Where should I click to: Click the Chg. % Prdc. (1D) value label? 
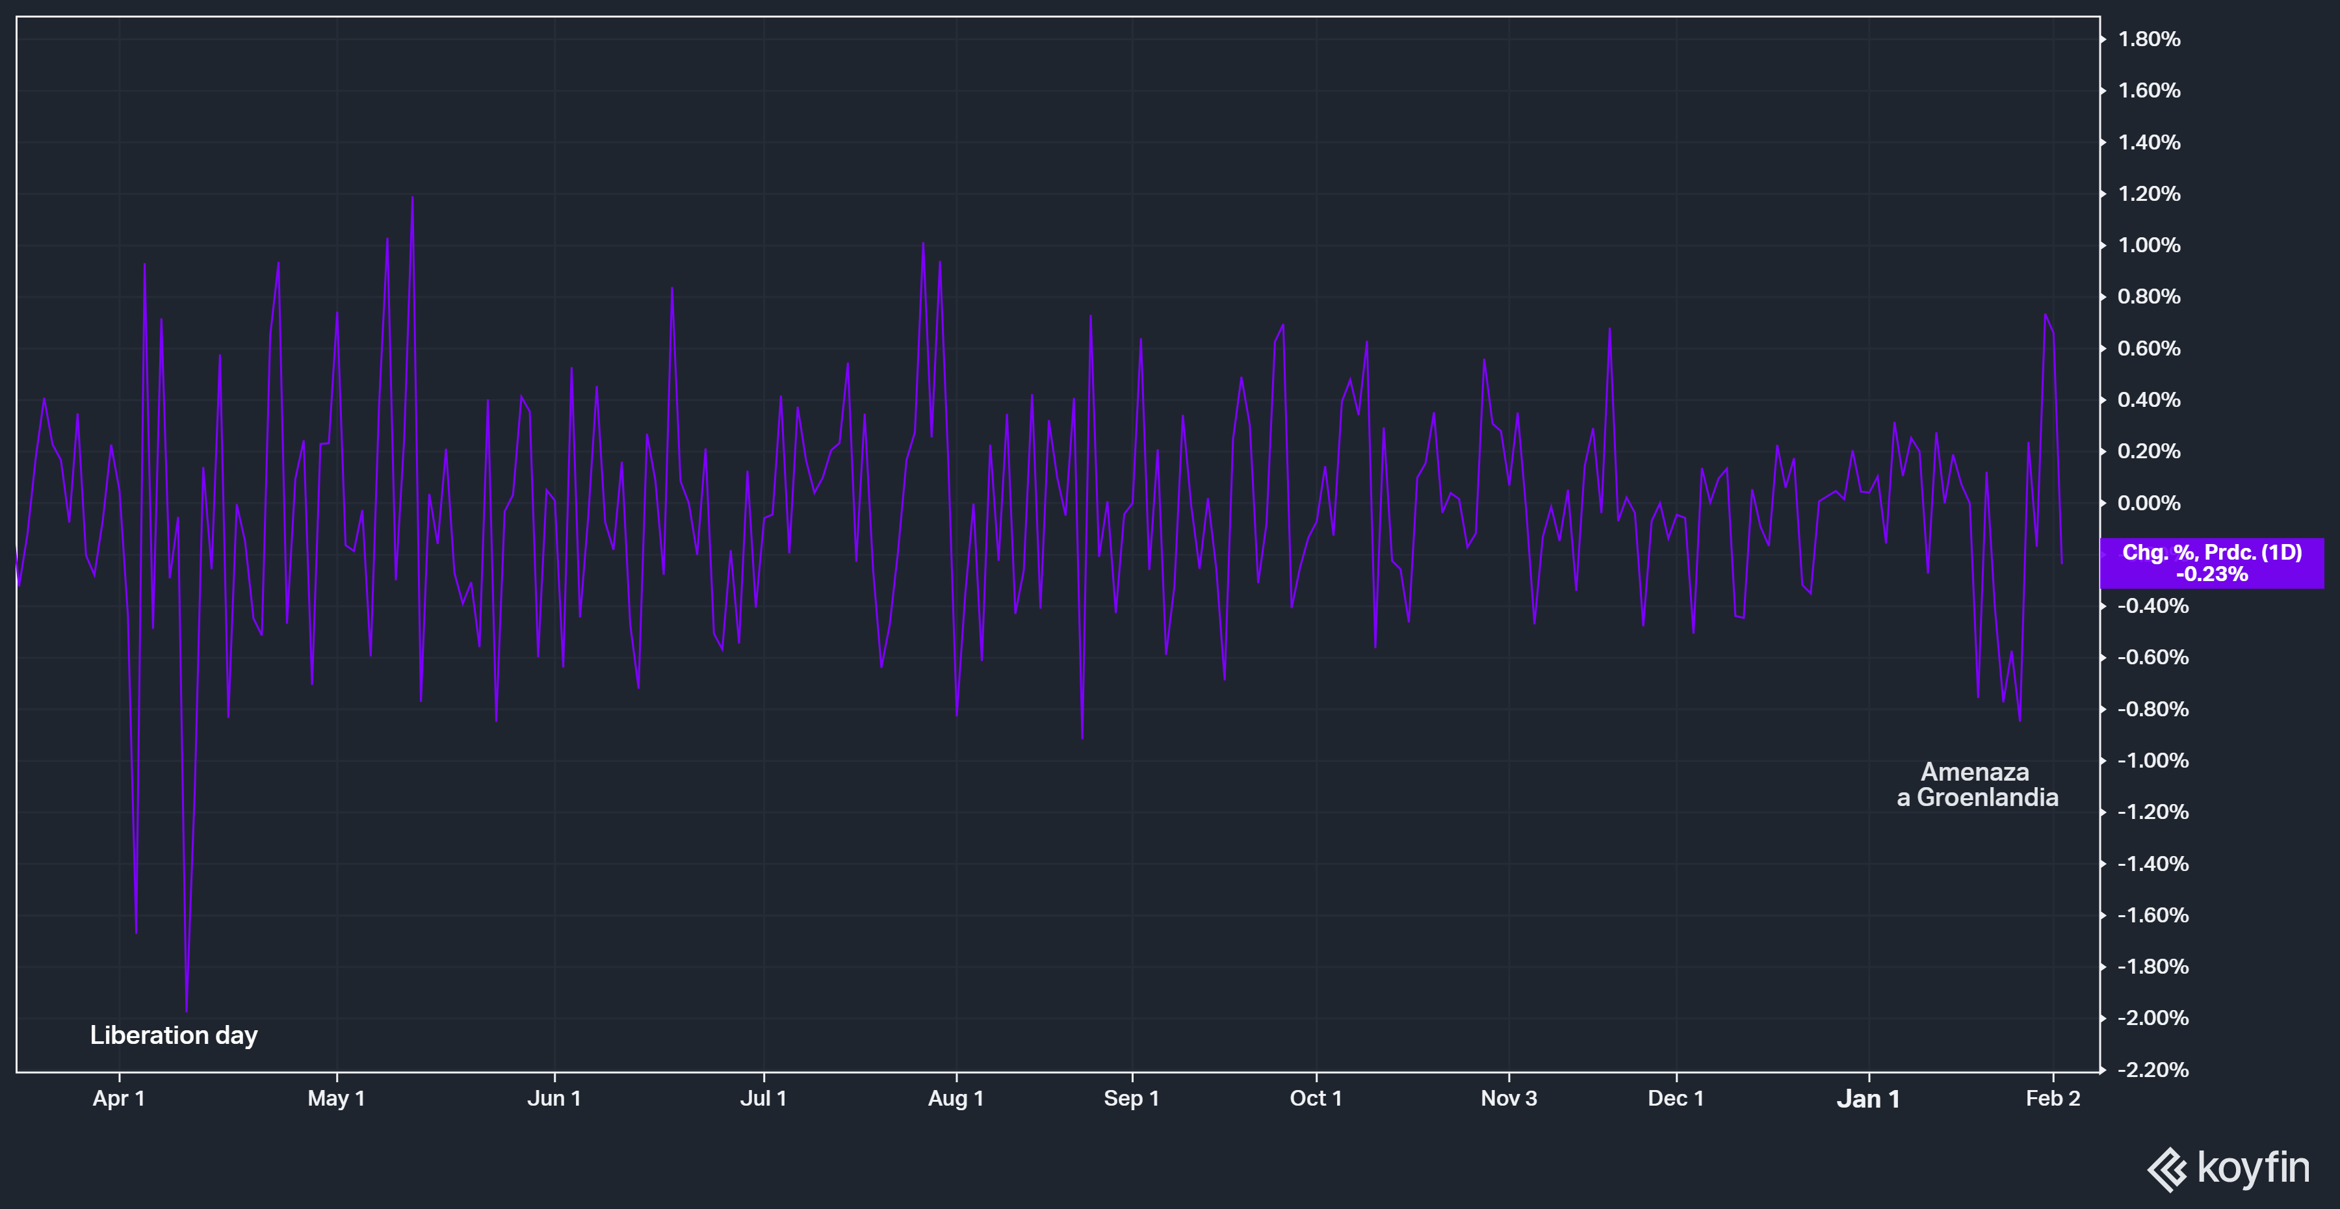coord(2211,563)
